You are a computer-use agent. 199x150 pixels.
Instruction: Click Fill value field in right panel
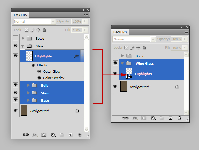(x=177, y=48)
